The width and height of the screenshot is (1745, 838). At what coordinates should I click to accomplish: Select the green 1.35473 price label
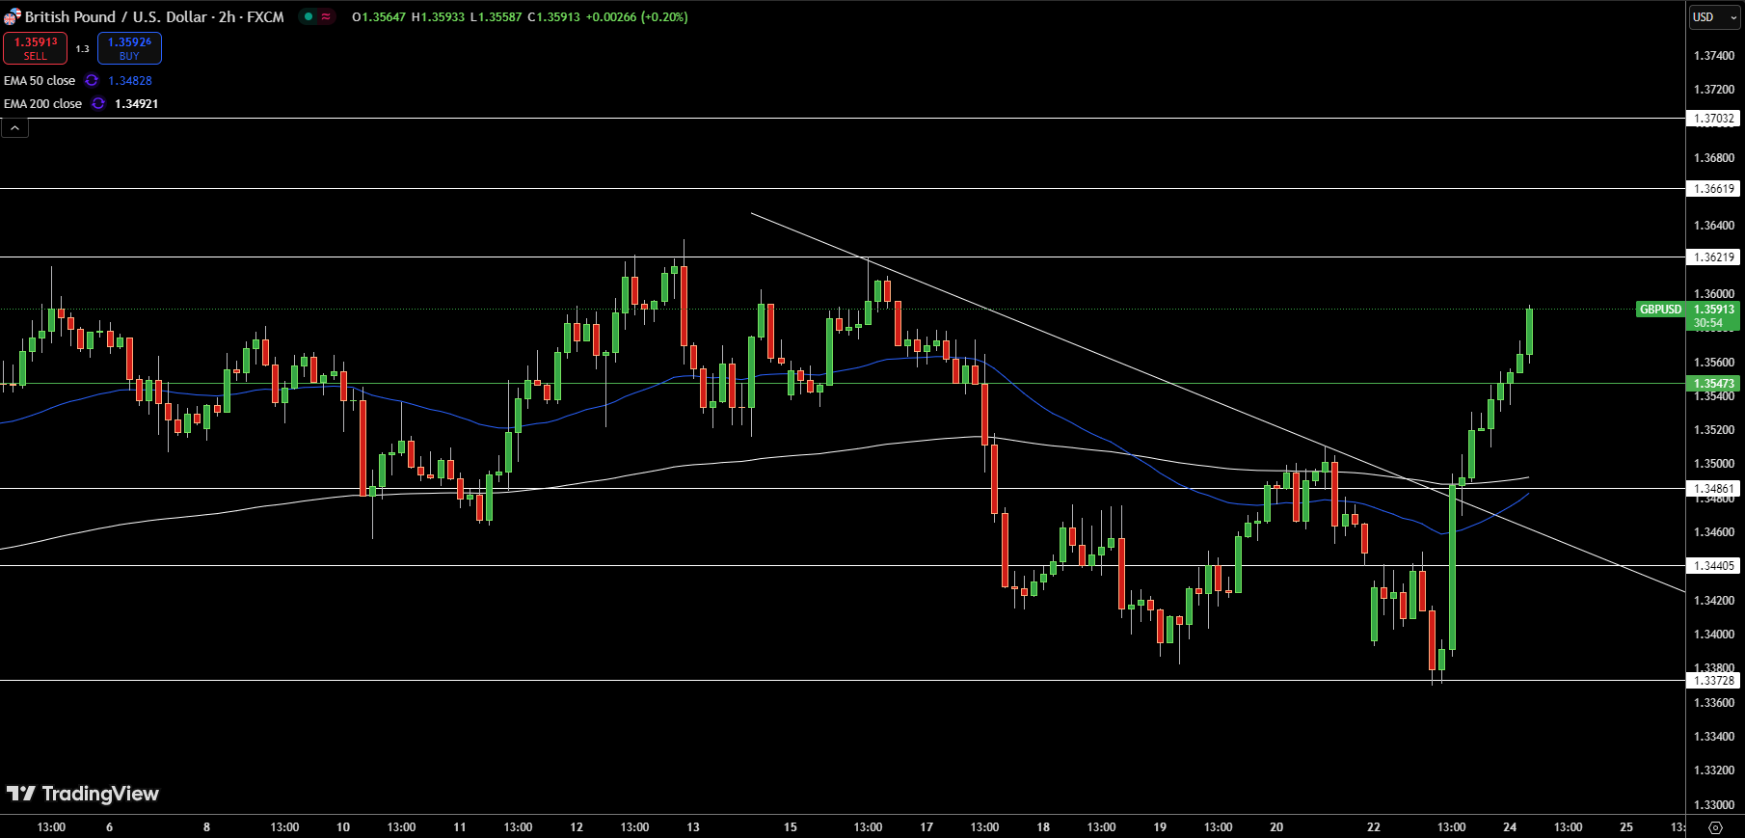1714,384
